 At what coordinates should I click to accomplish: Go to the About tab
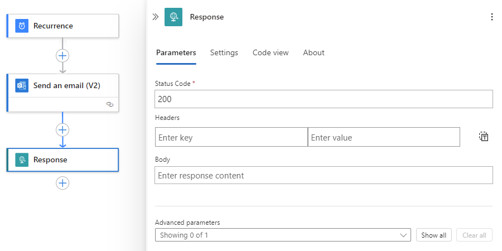tap(313, 52)
